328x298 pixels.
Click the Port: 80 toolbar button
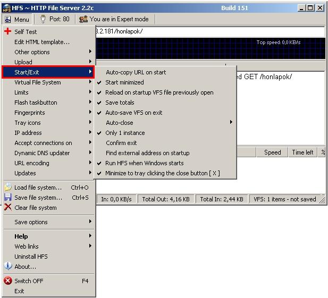[x=55, y=19]
